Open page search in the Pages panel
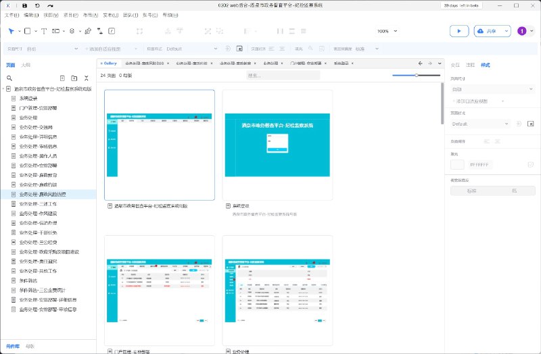Image resolution: width=541 pixels, height=354 pixels. (x=9, y=78)
